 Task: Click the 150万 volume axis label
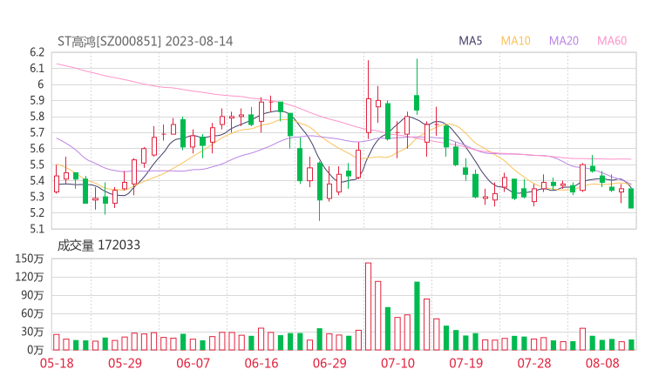point(31,259)
